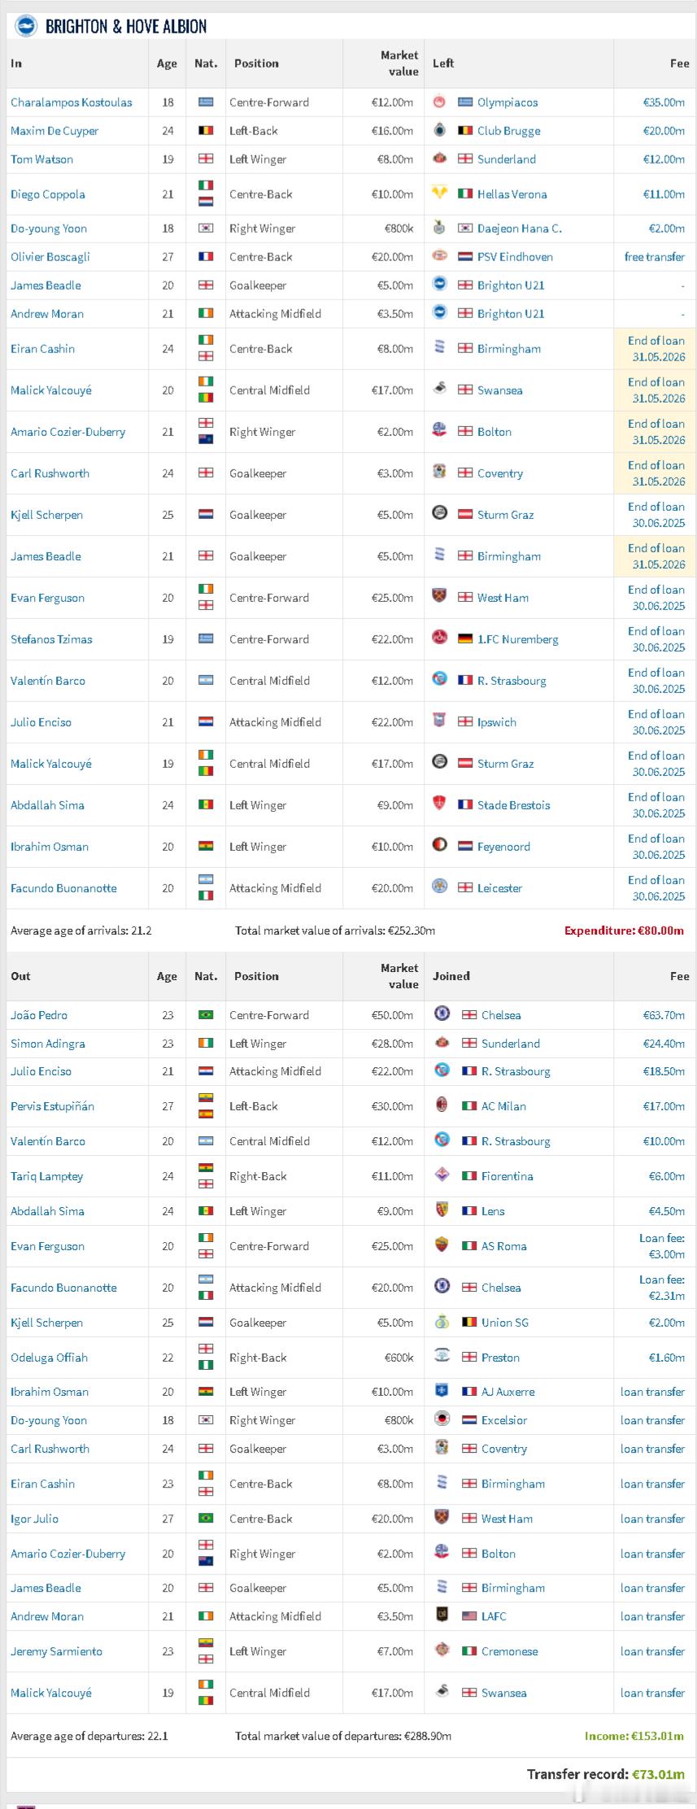Open Jeremy Sarmiento player link
Screen dimensions: 697x1809
pyautogui.click(x=56, y=1651)
